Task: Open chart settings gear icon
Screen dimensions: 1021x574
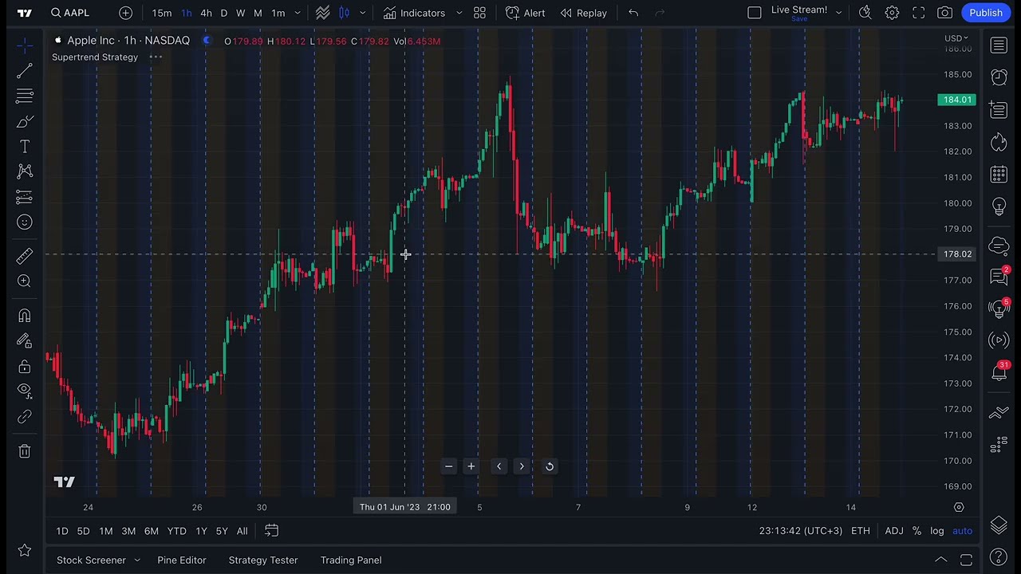Action: 892,13
